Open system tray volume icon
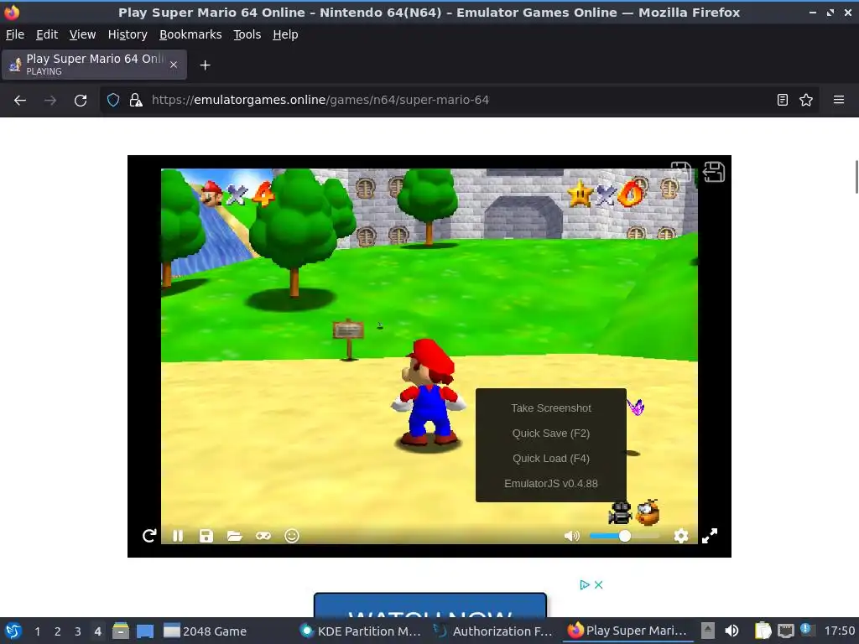The width and height of the screenshot is (859, 644). pos(731,631)
